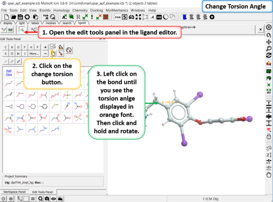This screenshot has width=273, height=202.
Task: Toggle the single bond type button
Action: (x=5, y=62)
